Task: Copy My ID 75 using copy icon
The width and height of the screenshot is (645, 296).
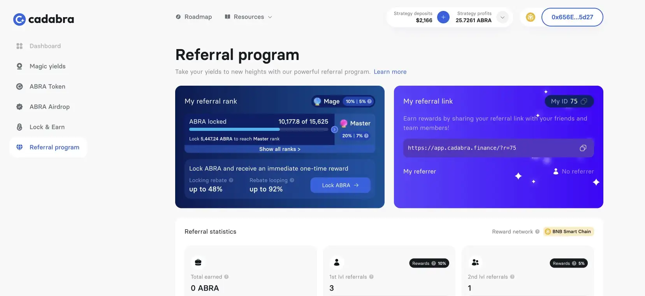Action: click(583, 101)
